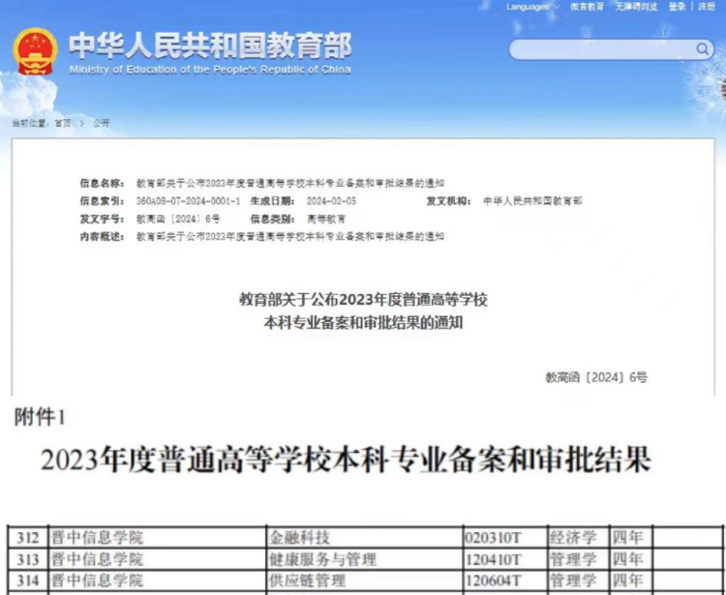
Task: Go to 首页 in breadcrumb
Action: pos(63,123)
